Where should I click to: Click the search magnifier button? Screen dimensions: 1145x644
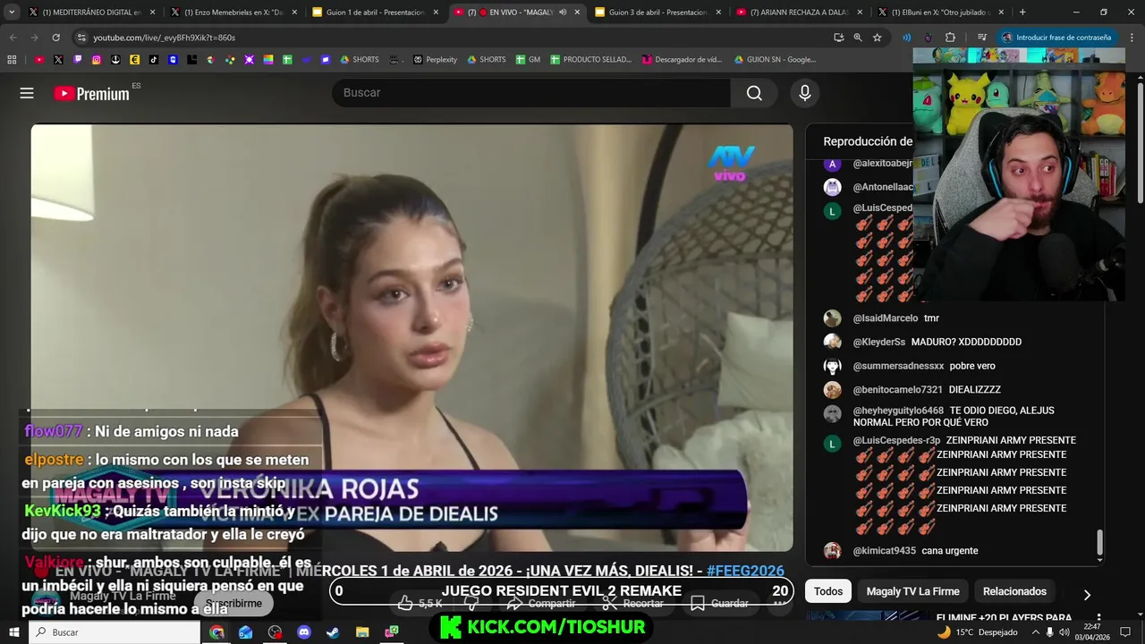[754, 93]
